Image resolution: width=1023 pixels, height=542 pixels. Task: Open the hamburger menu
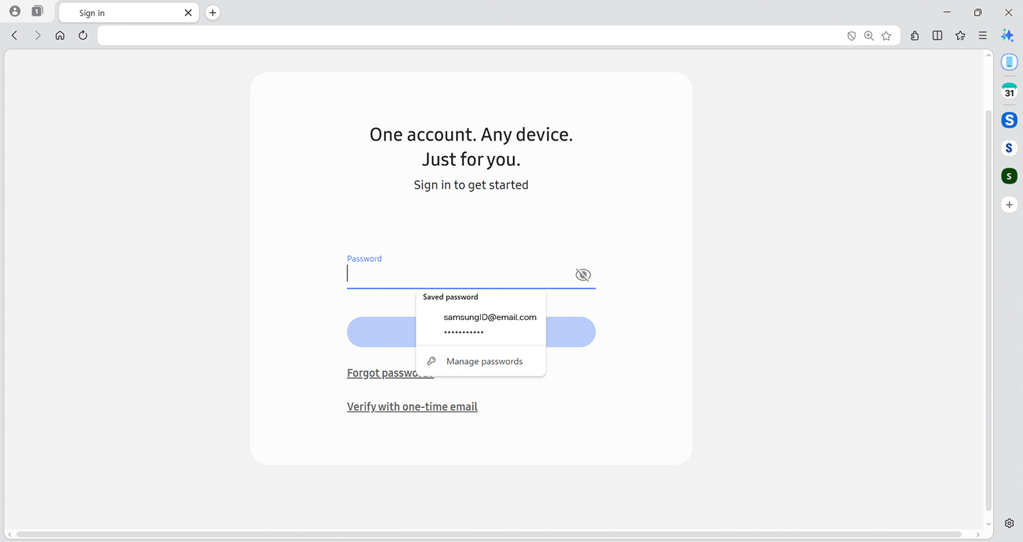pos(983,35)
